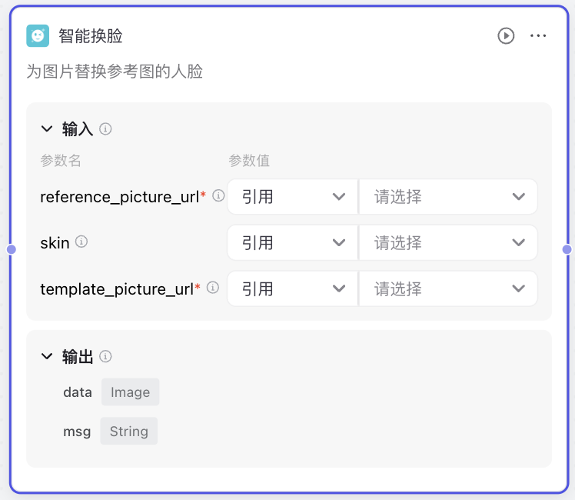Open 请选择 value dropdown for reference_picture_url
The height and width of the screenshot is (500, 575).
[x=448, y=197]
